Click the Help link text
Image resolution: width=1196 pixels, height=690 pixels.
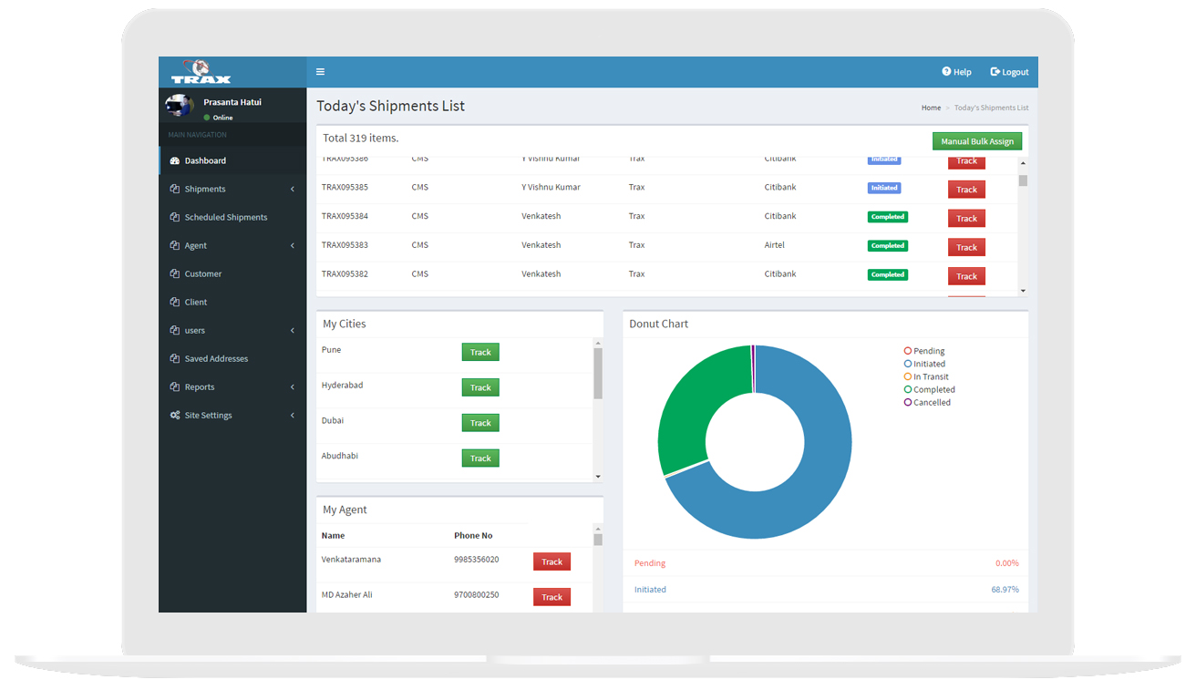click(x=963, y=72)
